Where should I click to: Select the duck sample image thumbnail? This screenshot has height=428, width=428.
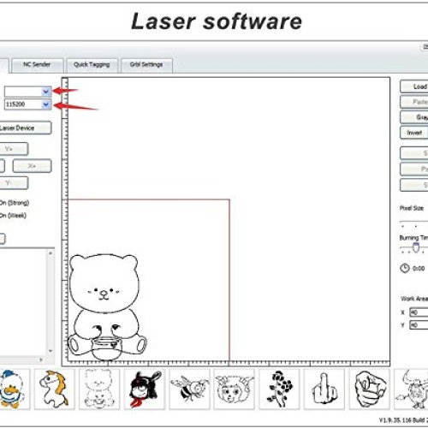tap(15, 389)
